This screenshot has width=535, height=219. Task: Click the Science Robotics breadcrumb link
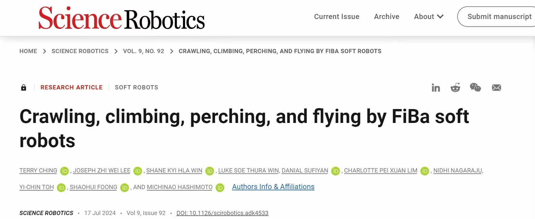(x=80, y=51)
